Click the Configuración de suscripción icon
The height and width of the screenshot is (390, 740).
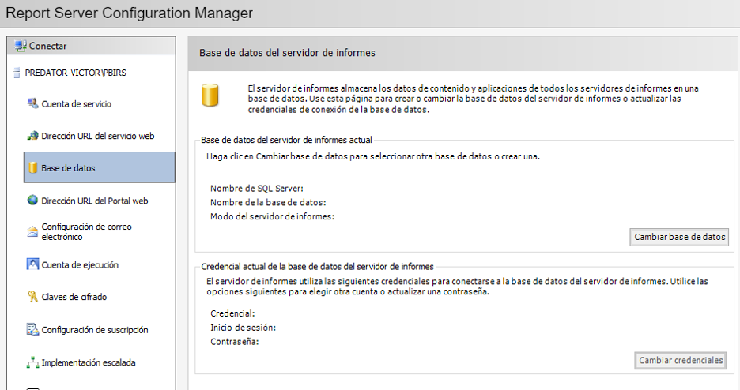tap(32, 329)
